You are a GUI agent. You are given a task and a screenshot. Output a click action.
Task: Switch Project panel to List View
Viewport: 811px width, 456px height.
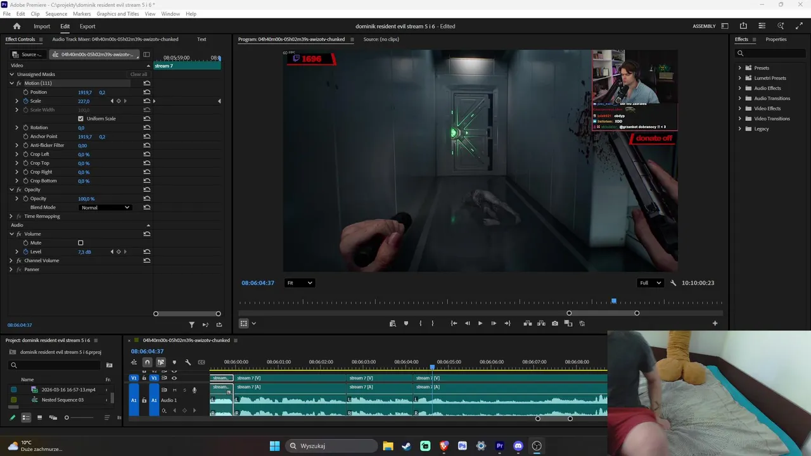point(26,417)
